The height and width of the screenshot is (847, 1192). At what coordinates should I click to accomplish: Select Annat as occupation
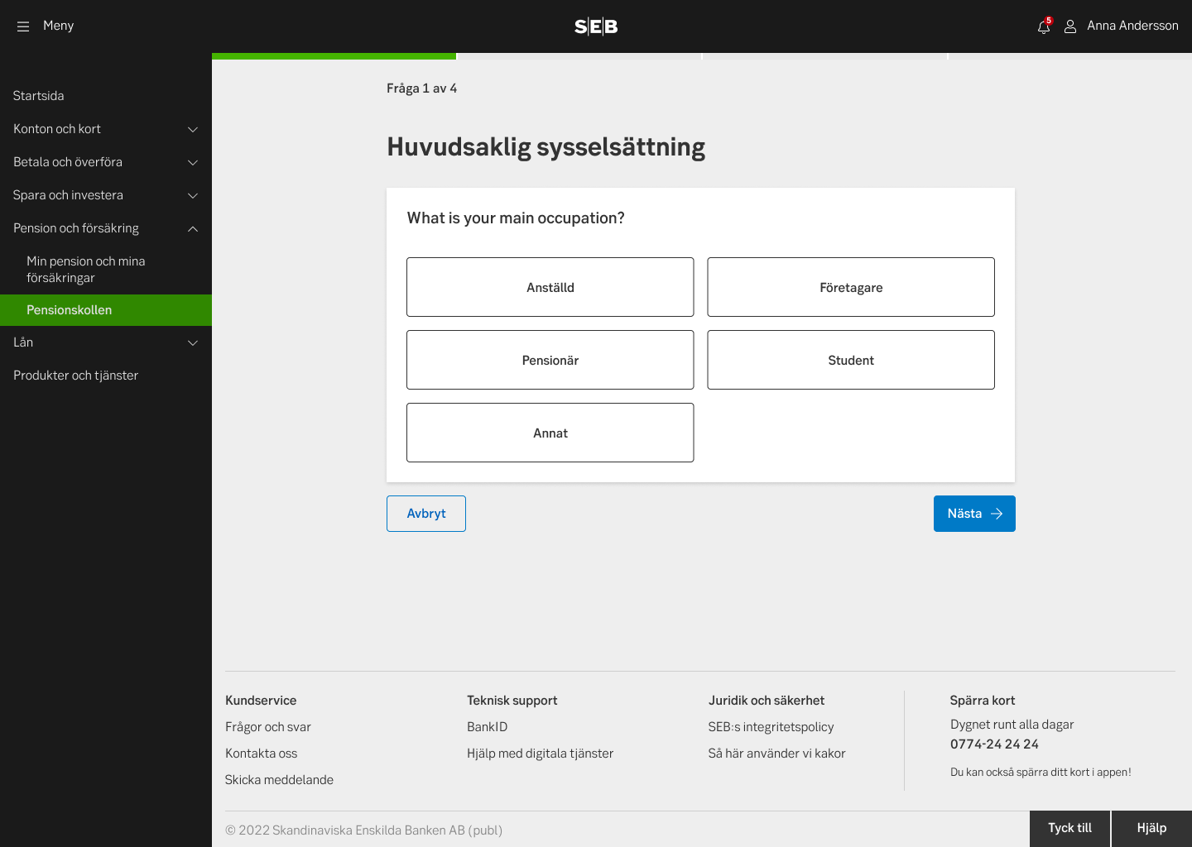click(550, 433)
